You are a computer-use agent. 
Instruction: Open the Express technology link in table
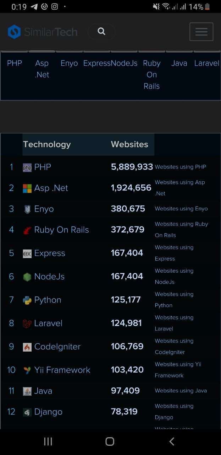50,253
